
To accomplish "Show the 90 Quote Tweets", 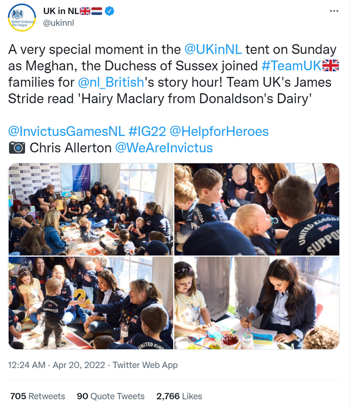I will [111, 396].
